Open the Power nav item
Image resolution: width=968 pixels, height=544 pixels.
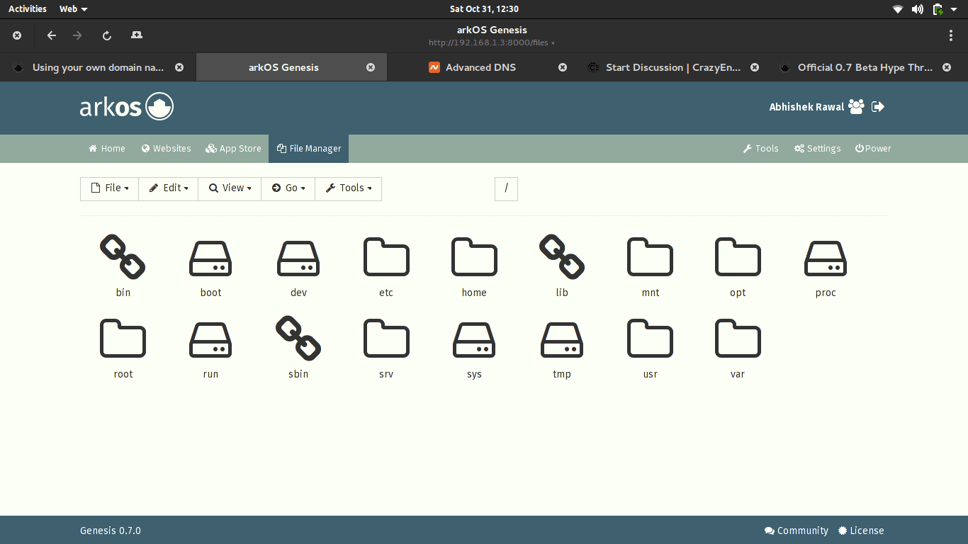pyautogui.click(x=873, y=149)
